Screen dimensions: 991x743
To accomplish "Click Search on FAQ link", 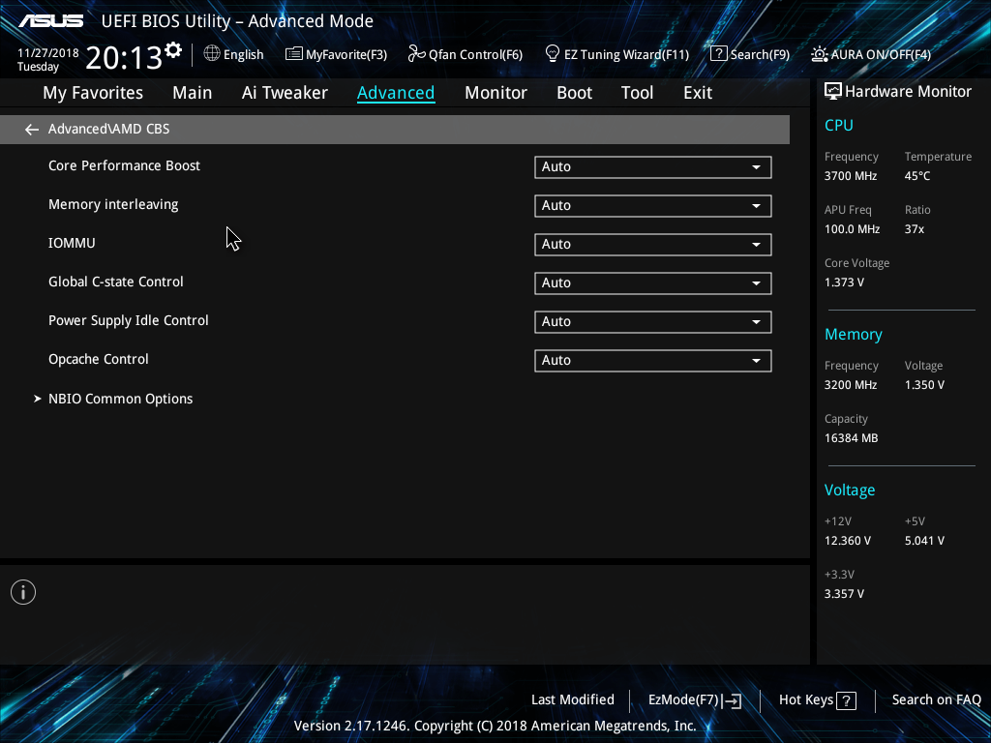I will click(x=936, y=700).
